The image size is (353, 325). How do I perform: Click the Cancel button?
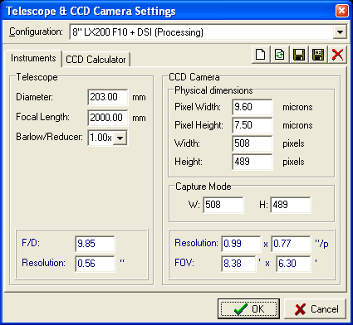pyautogui.click(x=316, y=308)
